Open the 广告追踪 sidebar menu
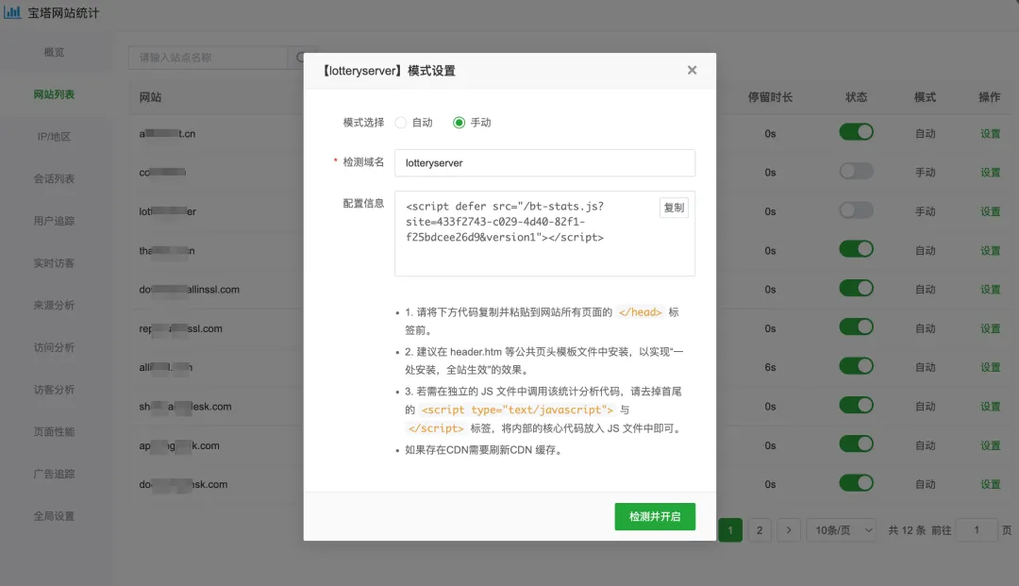This screenshot has height=586, width=1019. tap(54, 475)
